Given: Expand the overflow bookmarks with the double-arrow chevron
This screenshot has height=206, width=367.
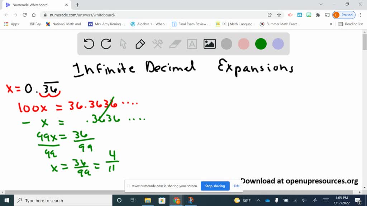Looking at the screenshot, I should 332,24.
